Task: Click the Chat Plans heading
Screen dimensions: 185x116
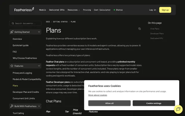Action: 53,101
